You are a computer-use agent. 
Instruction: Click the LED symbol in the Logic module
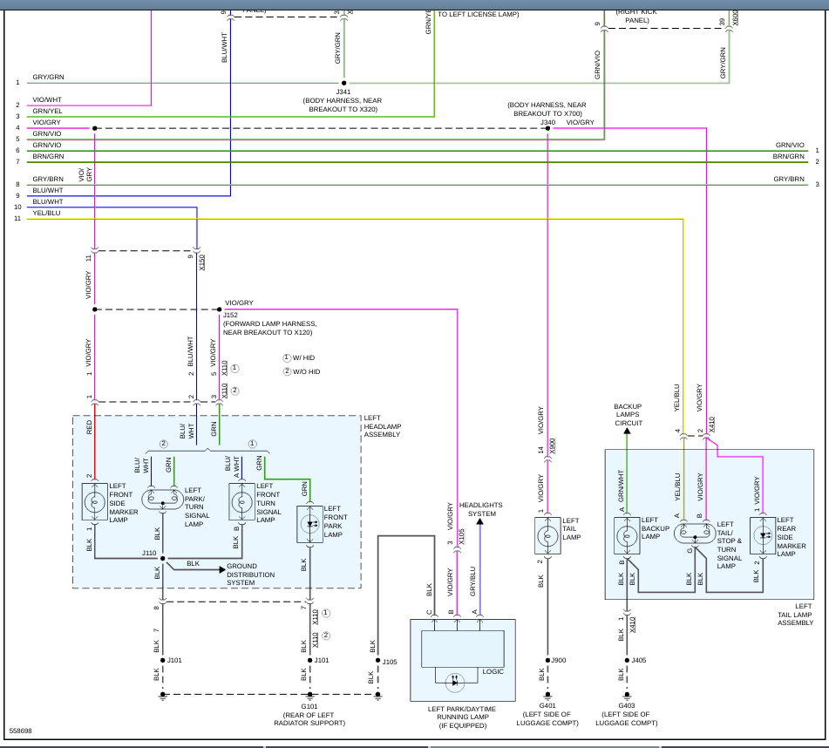(x=455, y=683)
